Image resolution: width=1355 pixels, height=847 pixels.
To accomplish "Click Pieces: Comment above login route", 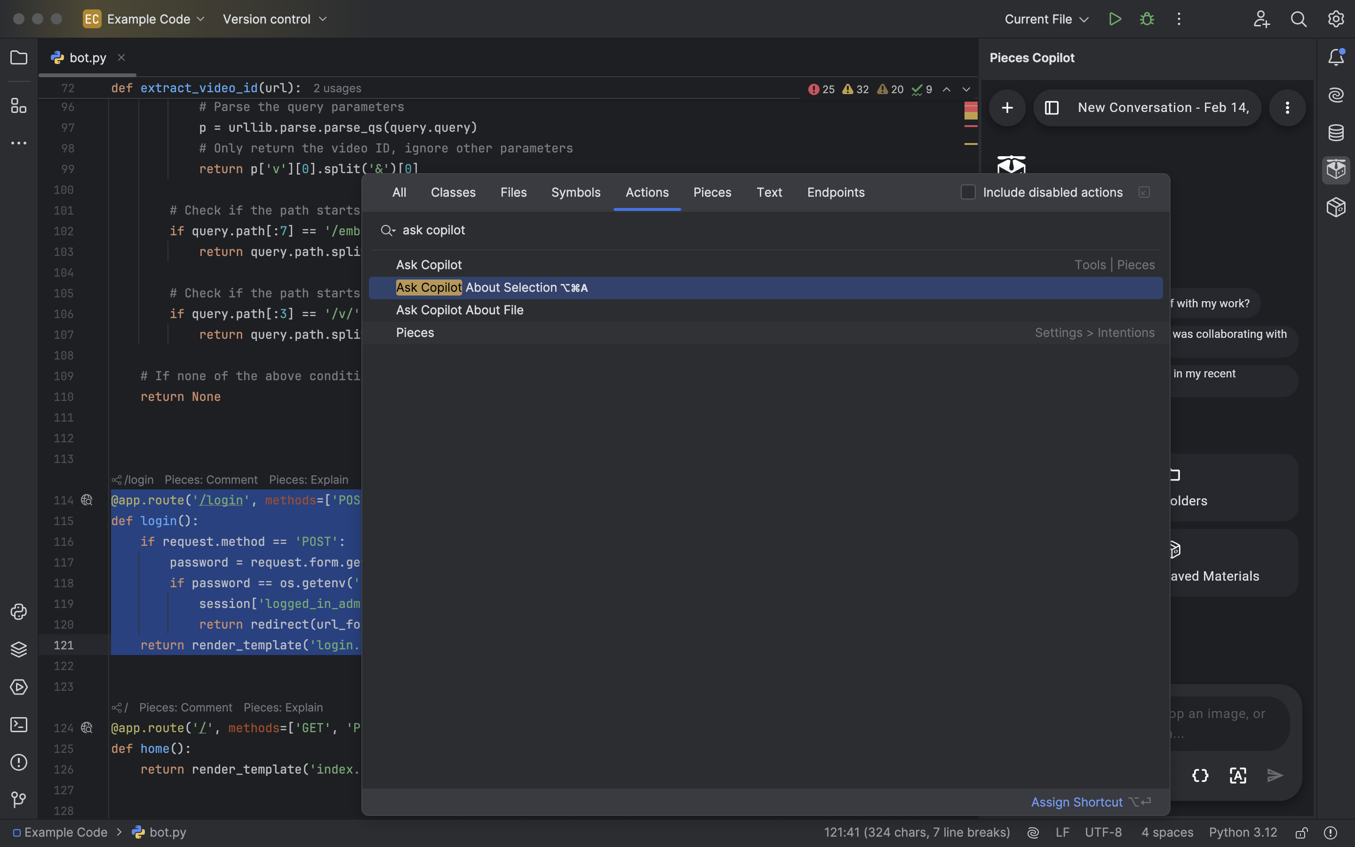I will [x=211, y=479].
